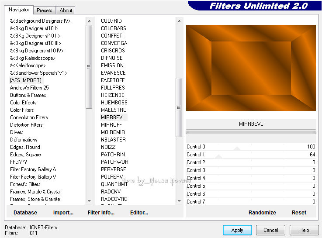
Task: Click the filter list scrollbar thumb
Action: (179, 107)
